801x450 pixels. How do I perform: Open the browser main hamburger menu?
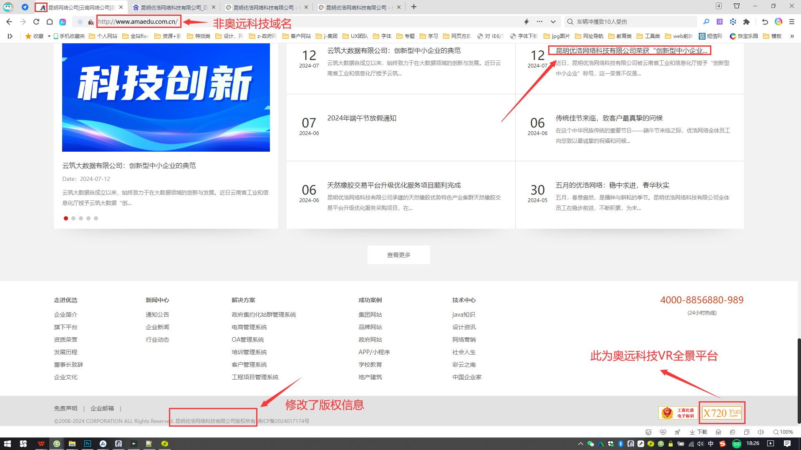pyautogui.click(x=792, y=22)
